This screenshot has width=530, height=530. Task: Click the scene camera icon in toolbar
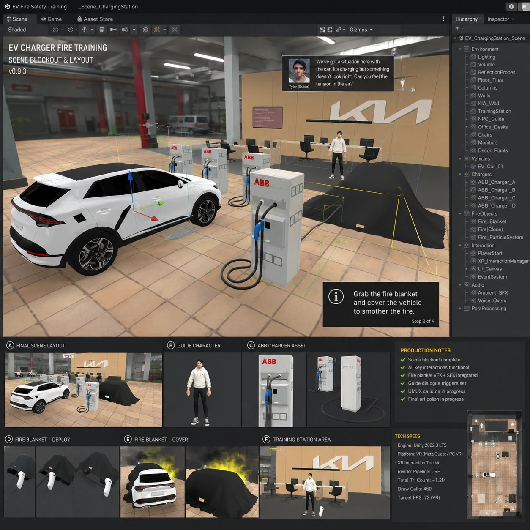[125, 30]
